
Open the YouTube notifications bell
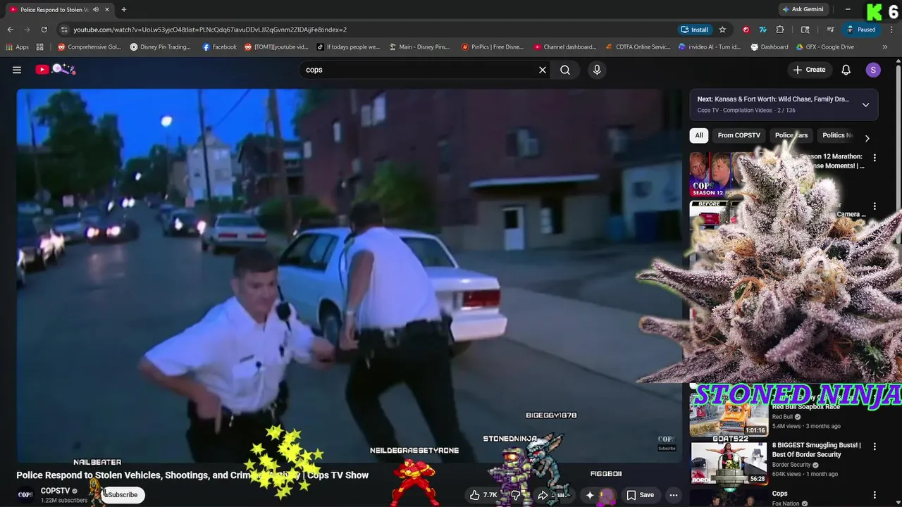846,70
